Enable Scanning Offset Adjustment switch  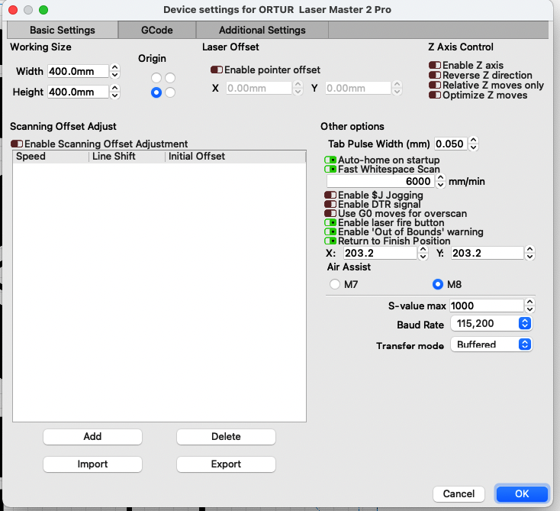pos(17,144)
